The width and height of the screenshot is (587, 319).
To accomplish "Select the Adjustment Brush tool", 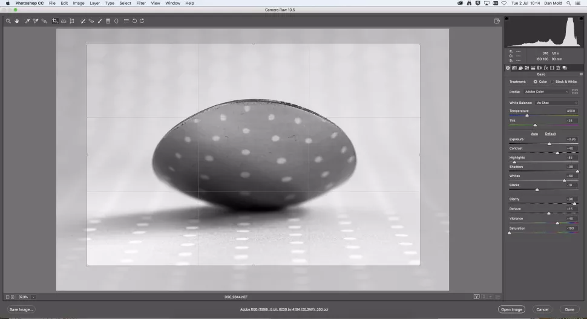I will (100, 21).
